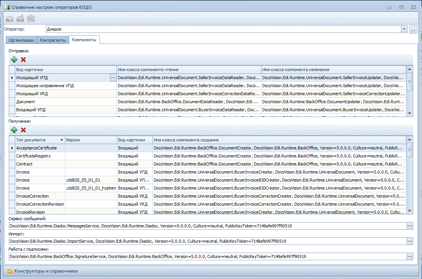The width and height of the screenshot is (422, 279).
Task: Click the Получение table scroll down arrow
Action: click(410, 211)
